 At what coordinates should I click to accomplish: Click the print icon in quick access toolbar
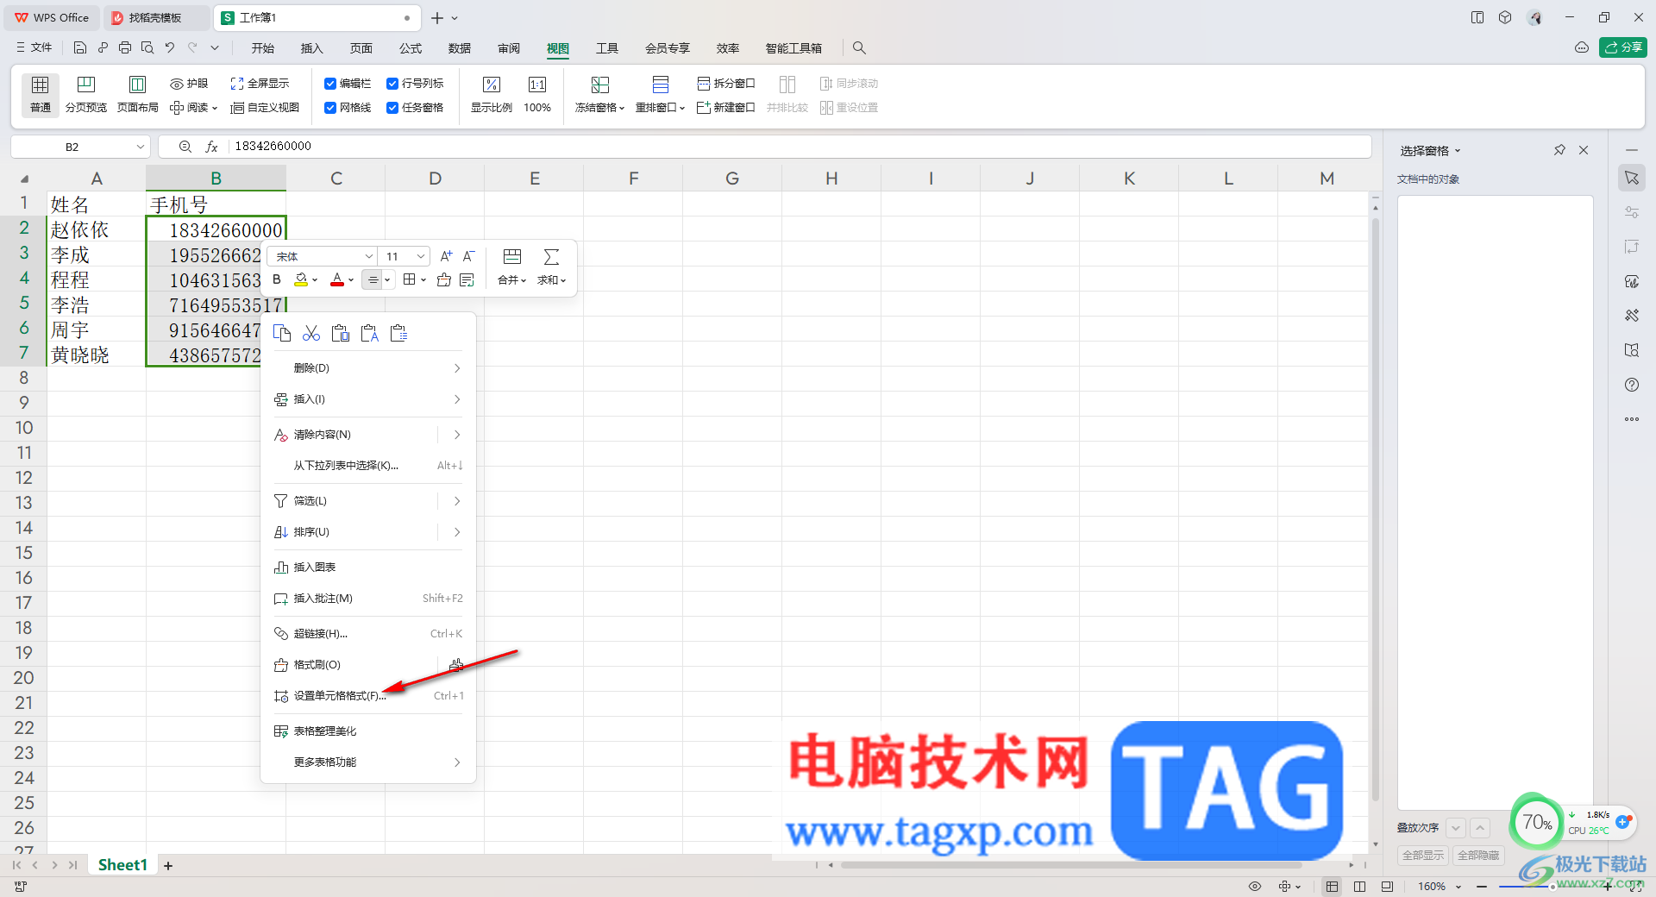click(125, 48)
